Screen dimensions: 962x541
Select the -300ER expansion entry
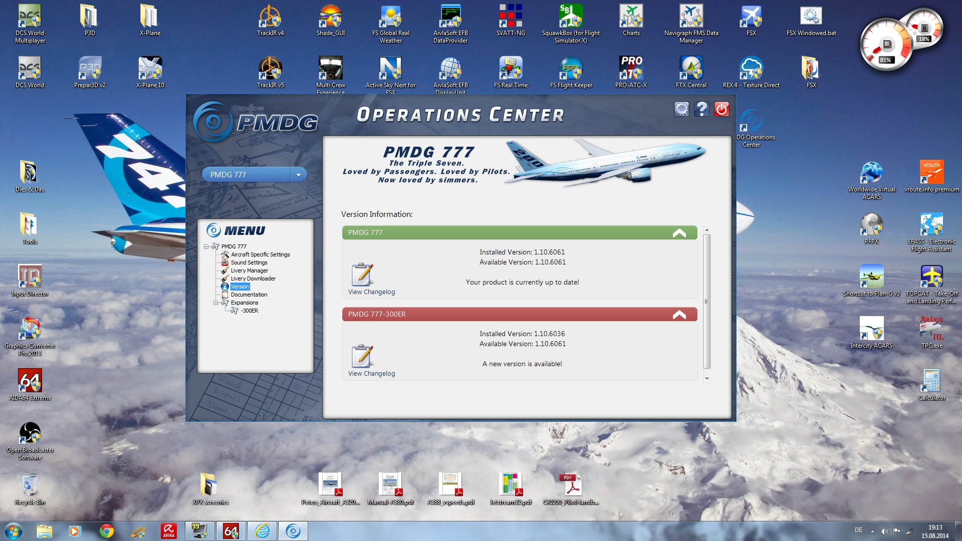click(250, 311)
